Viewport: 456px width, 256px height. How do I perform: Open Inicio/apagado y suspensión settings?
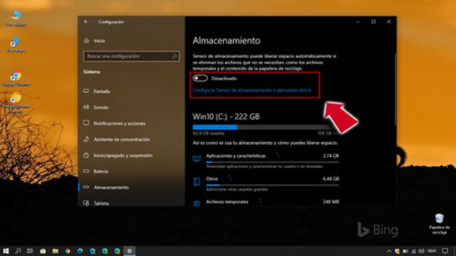[123, 155]
